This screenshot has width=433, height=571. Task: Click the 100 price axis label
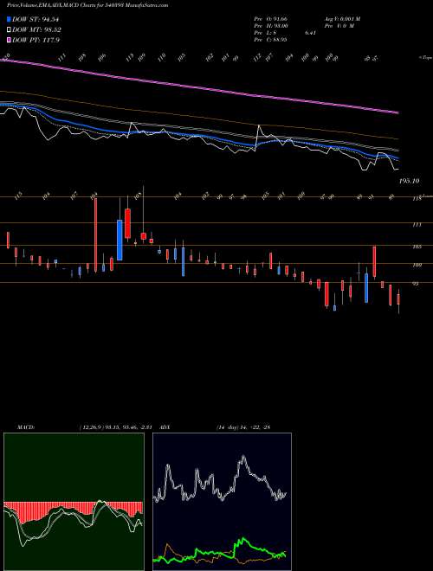[417, 265]
